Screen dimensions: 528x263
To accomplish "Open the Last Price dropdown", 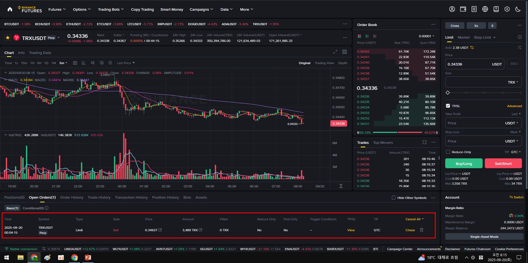I will [x=126, y=63].
